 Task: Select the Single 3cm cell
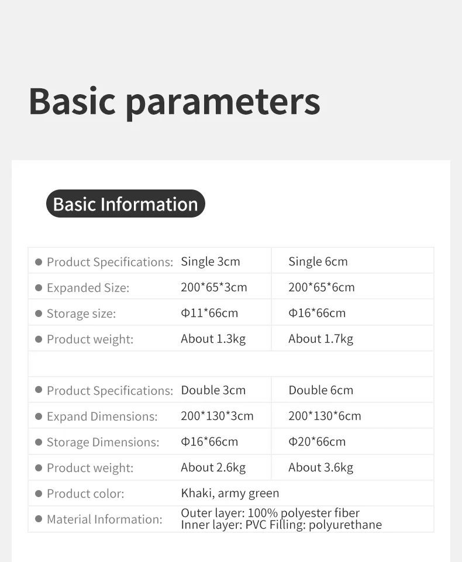[211, 261]
